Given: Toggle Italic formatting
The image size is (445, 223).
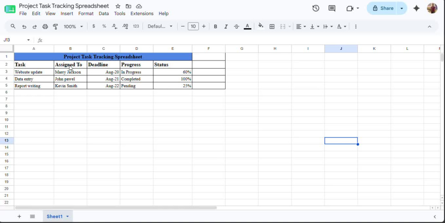Looking at the screenshot, I should click(x=226, y=26).
